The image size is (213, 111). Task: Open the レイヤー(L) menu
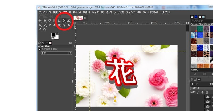tap(98, 12)
